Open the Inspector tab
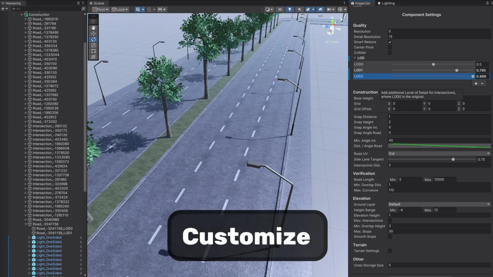Screen dimensions: 493x277 click(361, 3)
